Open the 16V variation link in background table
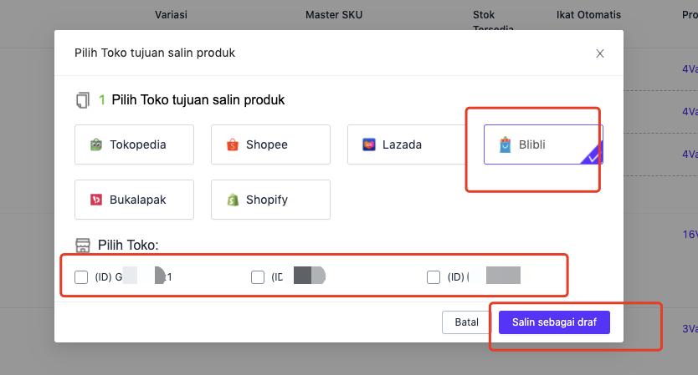Image resolution: width=698 pixels, height=375 pixels. (x=690, y=234)
